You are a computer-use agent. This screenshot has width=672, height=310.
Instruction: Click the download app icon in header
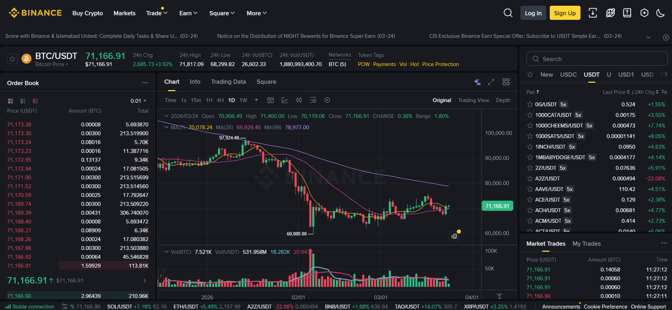(593, 13)
